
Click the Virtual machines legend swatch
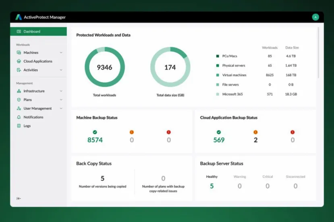[x=218, y=75]
